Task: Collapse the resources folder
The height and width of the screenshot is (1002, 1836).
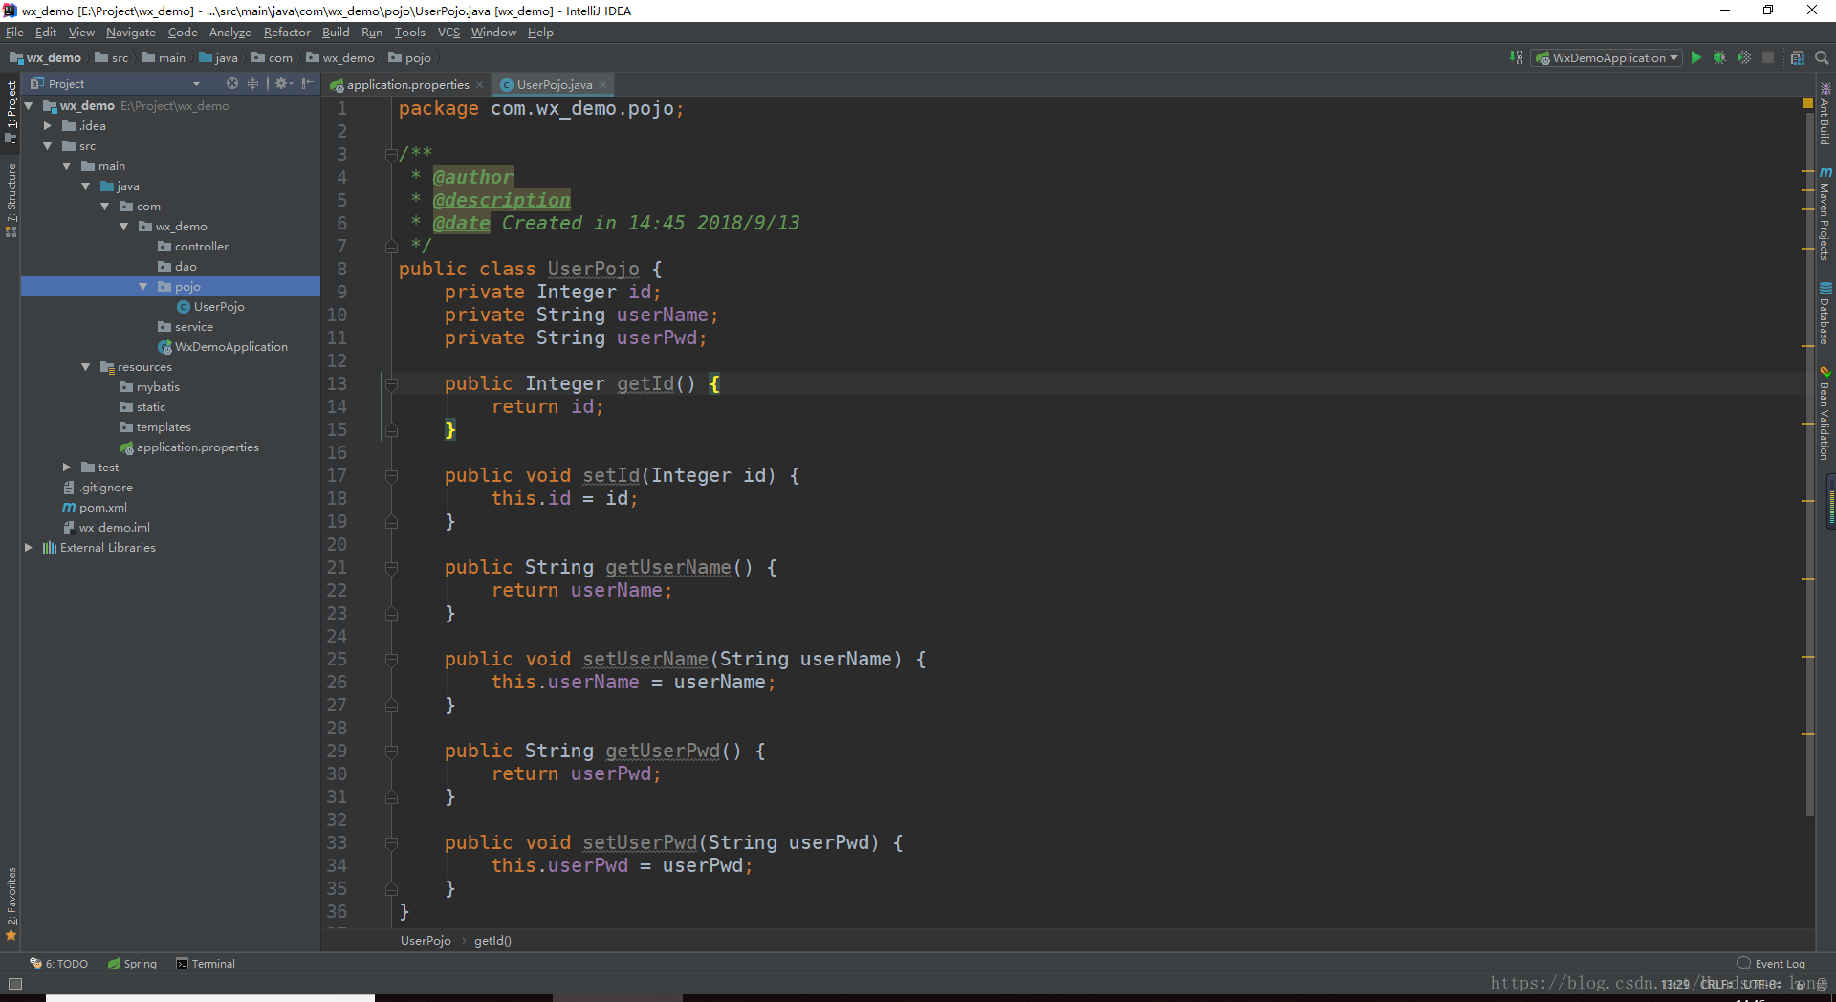Action: 86,367
